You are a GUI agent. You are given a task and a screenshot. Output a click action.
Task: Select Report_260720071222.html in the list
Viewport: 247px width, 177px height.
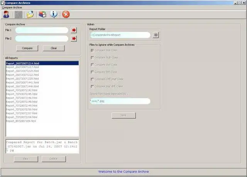pyautogui.click(x=42, y=75)
